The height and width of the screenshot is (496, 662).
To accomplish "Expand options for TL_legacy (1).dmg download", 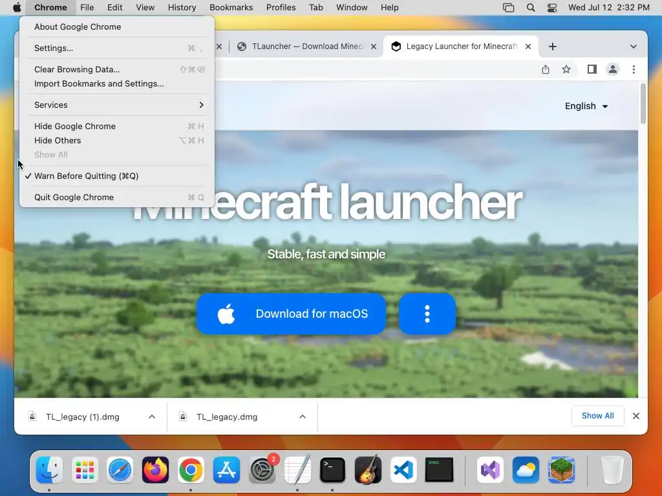I will [152, 417].
